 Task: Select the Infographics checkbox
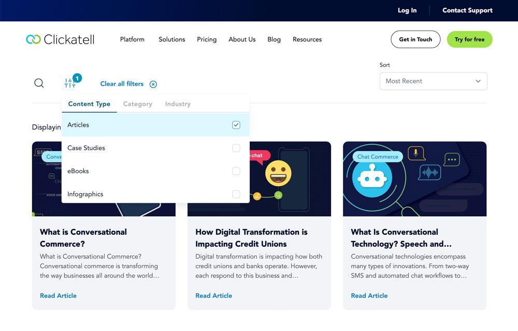coord(236,194)
